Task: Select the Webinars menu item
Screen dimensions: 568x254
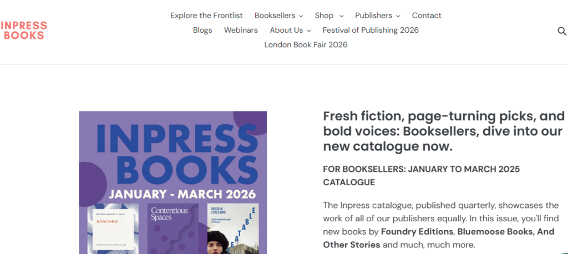Action: 241,30
